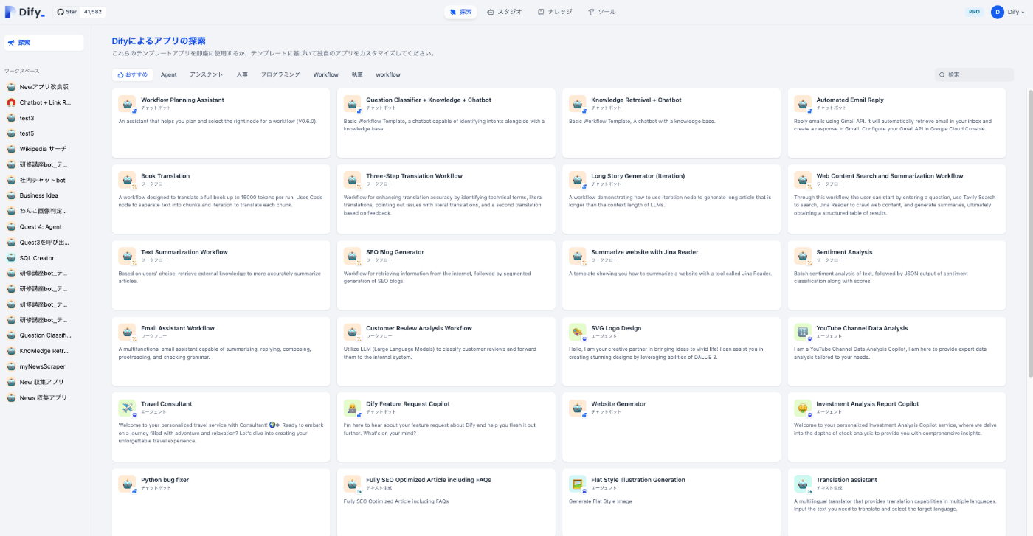The image size is (1033, 536).
Task: Click the Quest 4: Agent app icon
Action: (x=11, y=227)
